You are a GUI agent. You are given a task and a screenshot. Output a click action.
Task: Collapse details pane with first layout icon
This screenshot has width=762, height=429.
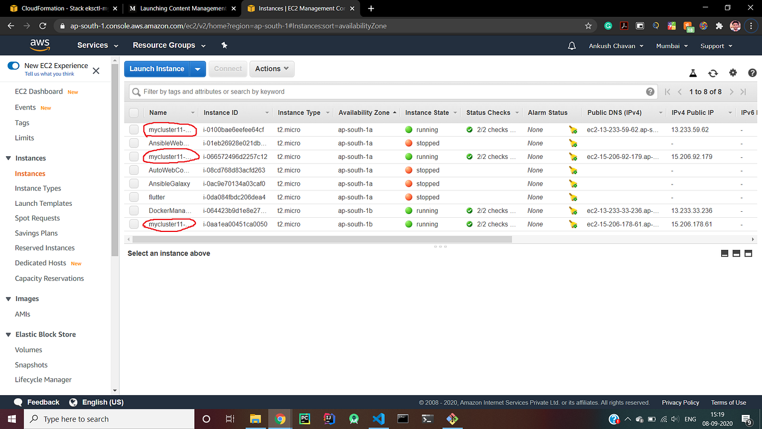(724, 254)
